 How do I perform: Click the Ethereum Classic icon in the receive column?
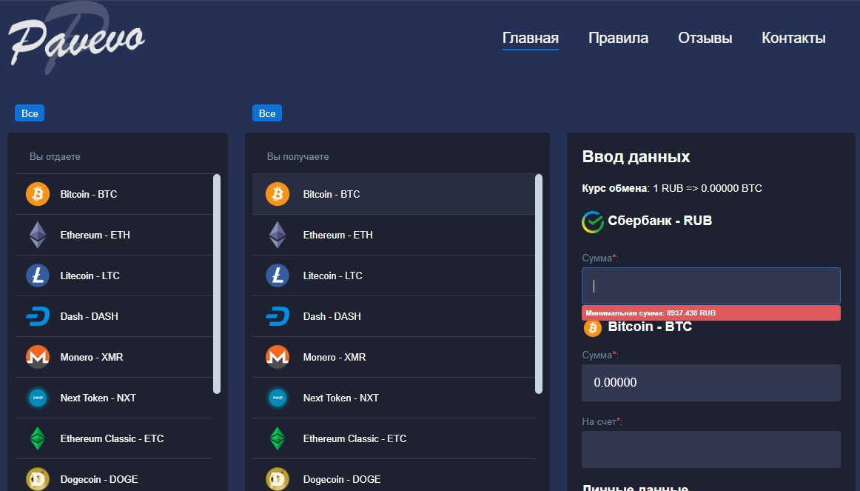pyautogui.click(x=277, y=438)
